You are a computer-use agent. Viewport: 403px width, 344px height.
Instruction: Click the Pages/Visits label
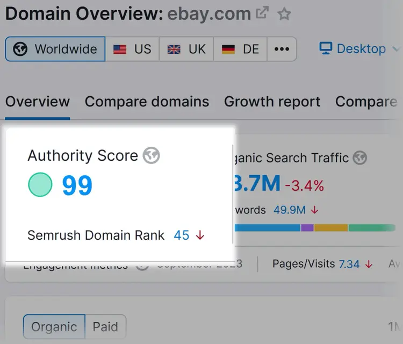point(304,264)
